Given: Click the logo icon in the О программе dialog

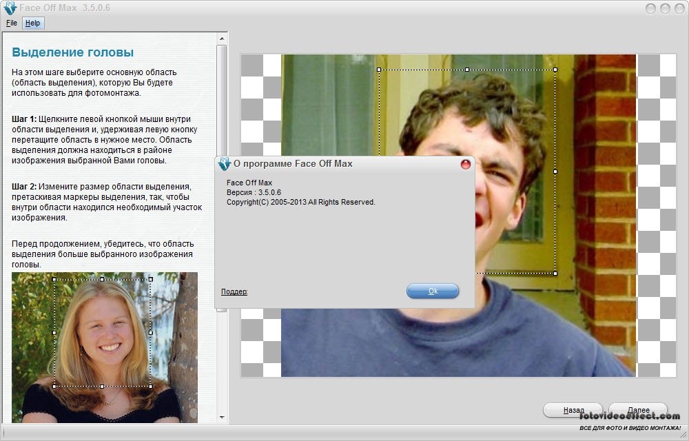Looking at the screenshot, I should 224,164.
